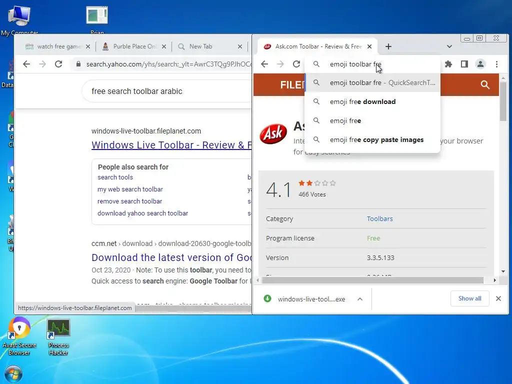
Task: Go back in the Ask.com Toolbar window
Action: click(x=264, y=64)
